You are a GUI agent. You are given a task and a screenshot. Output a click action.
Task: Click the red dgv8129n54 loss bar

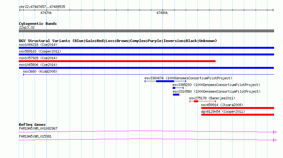[x=238, y=115]
